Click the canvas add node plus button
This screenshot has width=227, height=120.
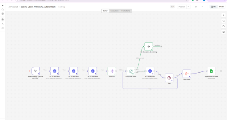224,15
